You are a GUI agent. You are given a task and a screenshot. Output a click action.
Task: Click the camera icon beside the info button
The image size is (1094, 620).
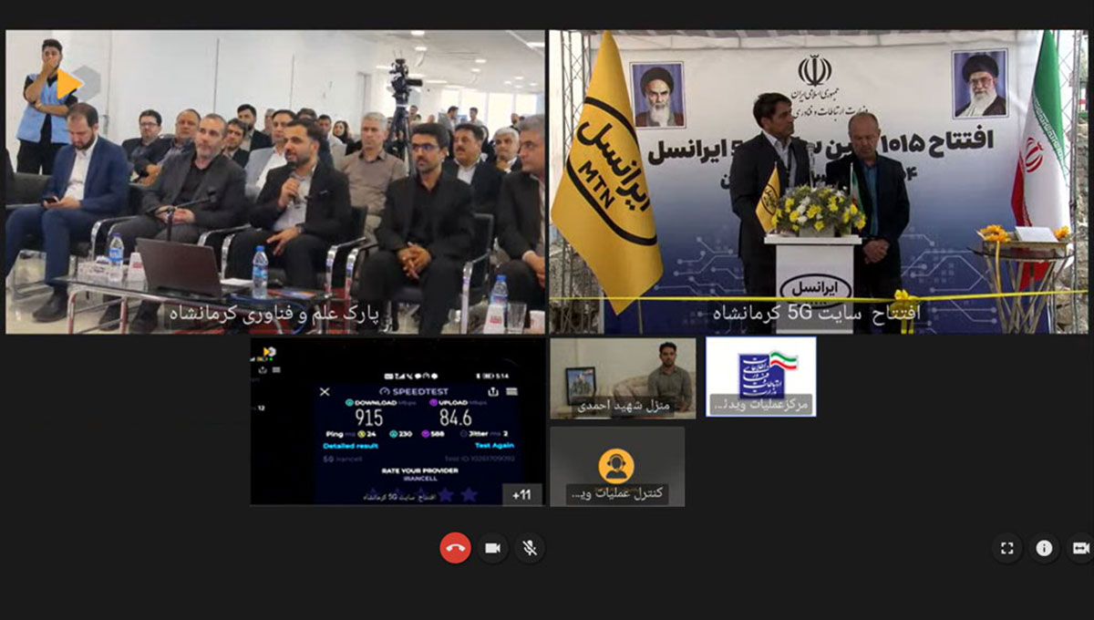click(1080, 548)
